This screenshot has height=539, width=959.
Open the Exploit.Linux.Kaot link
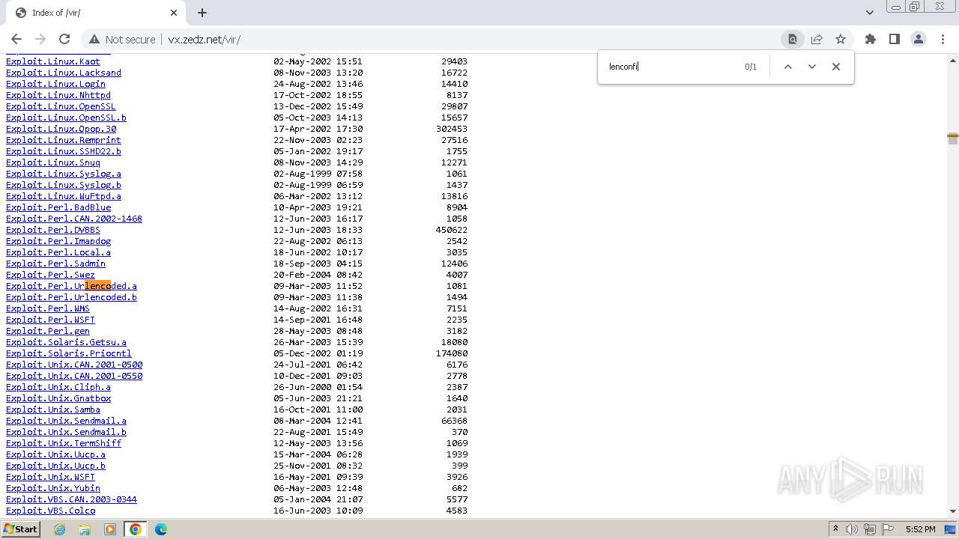click(x=53, y=61)
